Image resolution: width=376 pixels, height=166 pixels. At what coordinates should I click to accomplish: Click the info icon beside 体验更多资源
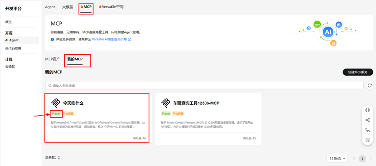pos(52,40)
